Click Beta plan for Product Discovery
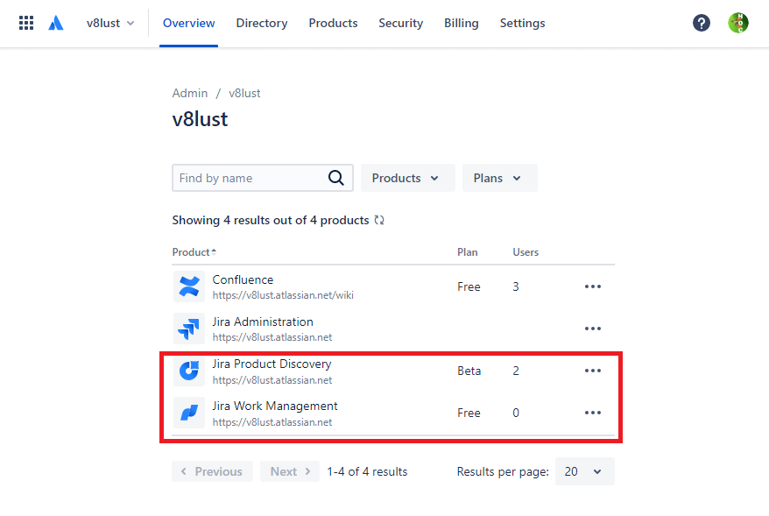Image resolution: width=769 pixels, height=516 pixels. tap(469, 371)
